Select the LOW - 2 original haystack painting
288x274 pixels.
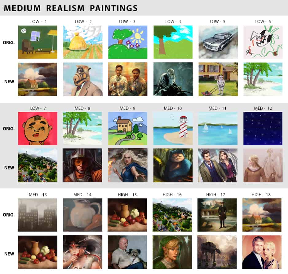(x=83, y=42)
